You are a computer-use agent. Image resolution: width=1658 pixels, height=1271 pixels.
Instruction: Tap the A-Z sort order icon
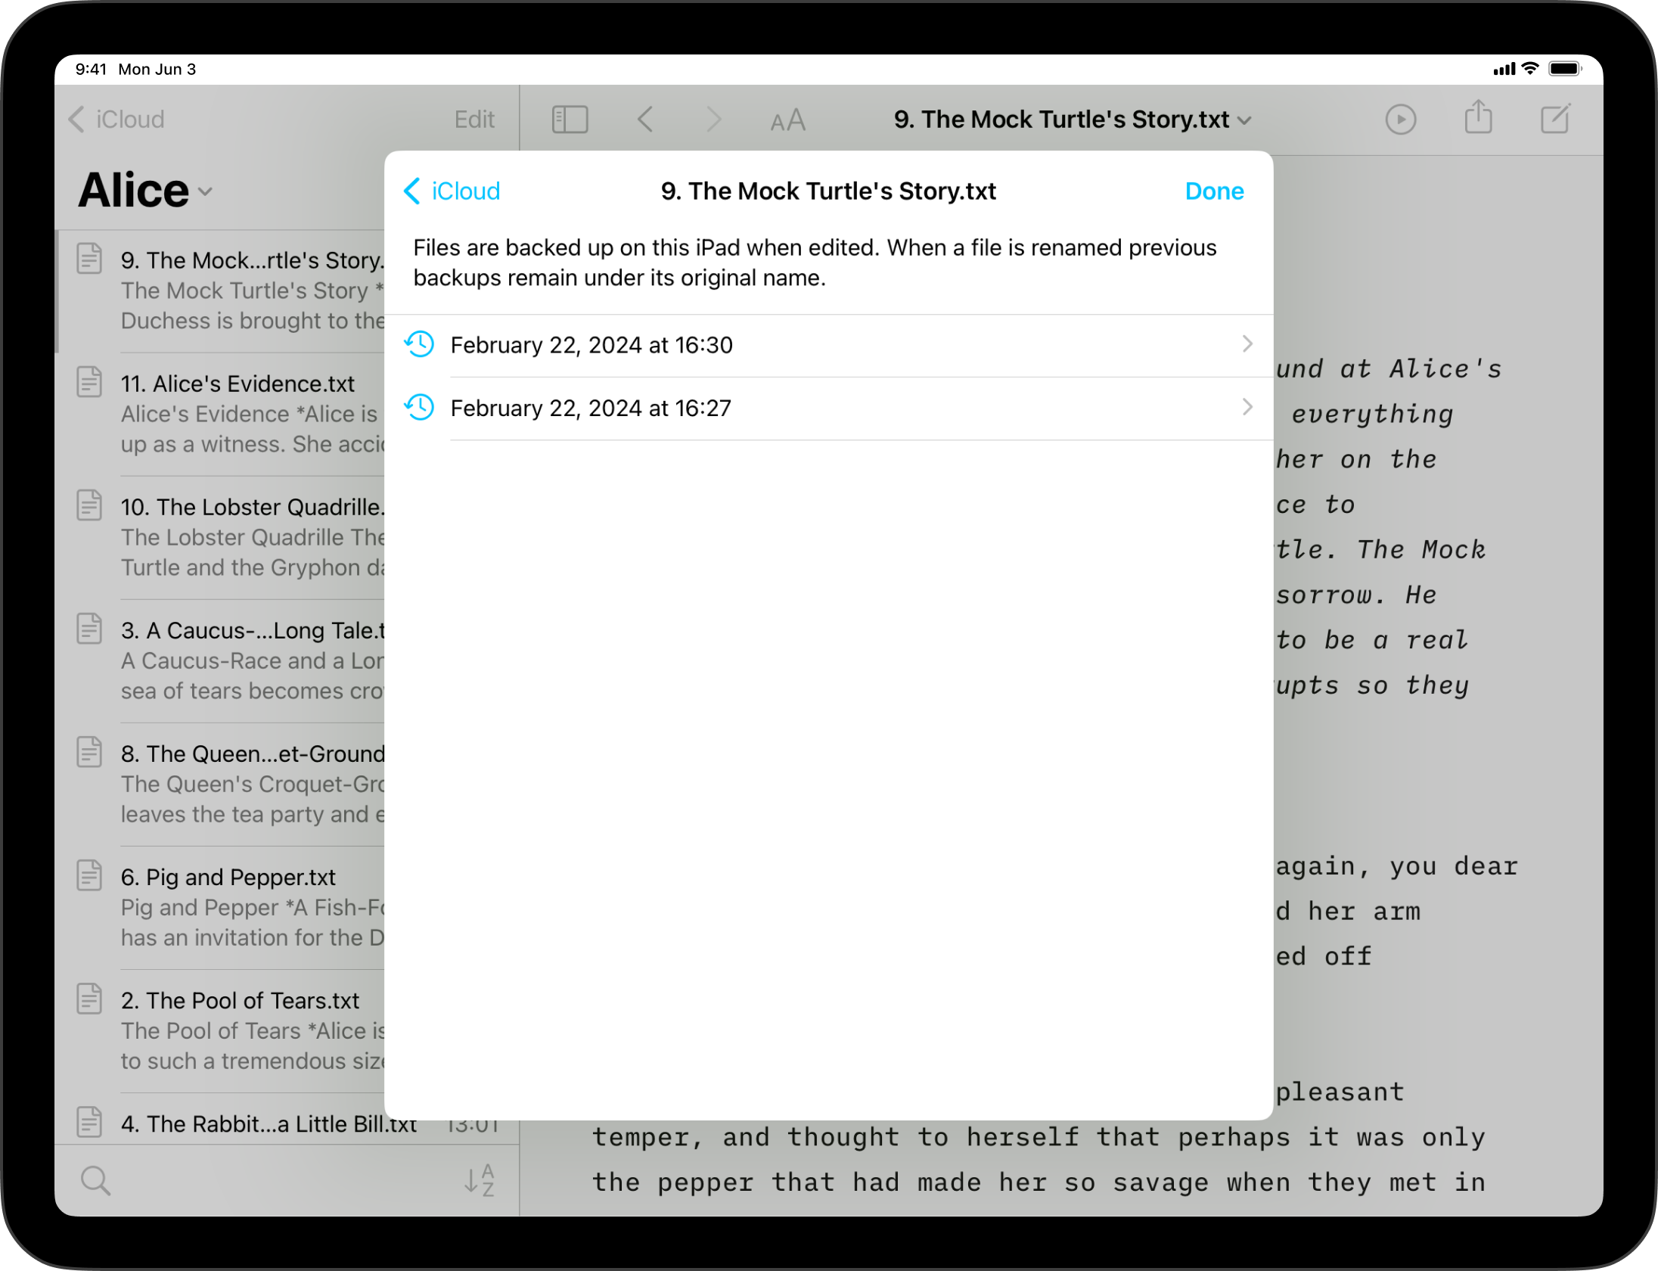[480, 1180]
